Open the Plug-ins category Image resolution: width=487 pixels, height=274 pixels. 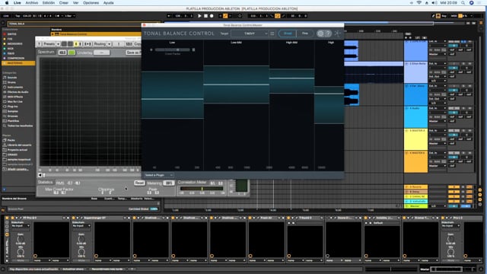pyautogui.click(x=13, y=107)
